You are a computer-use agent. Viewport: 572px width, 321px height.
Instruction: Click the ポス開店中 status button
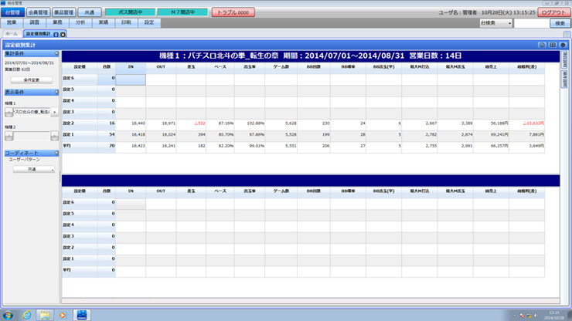(x=130, y=12)
